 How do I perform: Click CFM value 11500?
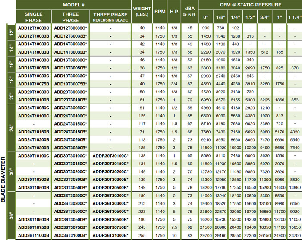tap(206, 148)
